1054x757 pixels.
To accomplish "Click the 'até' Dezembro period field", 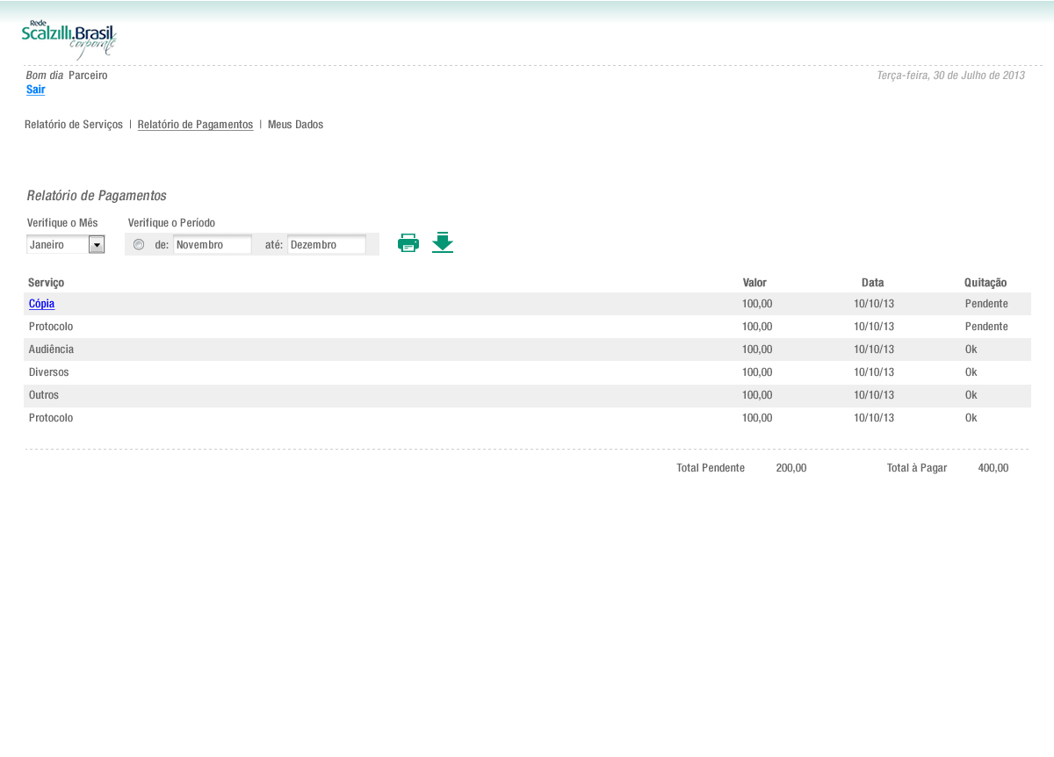I will pos(326,244).
